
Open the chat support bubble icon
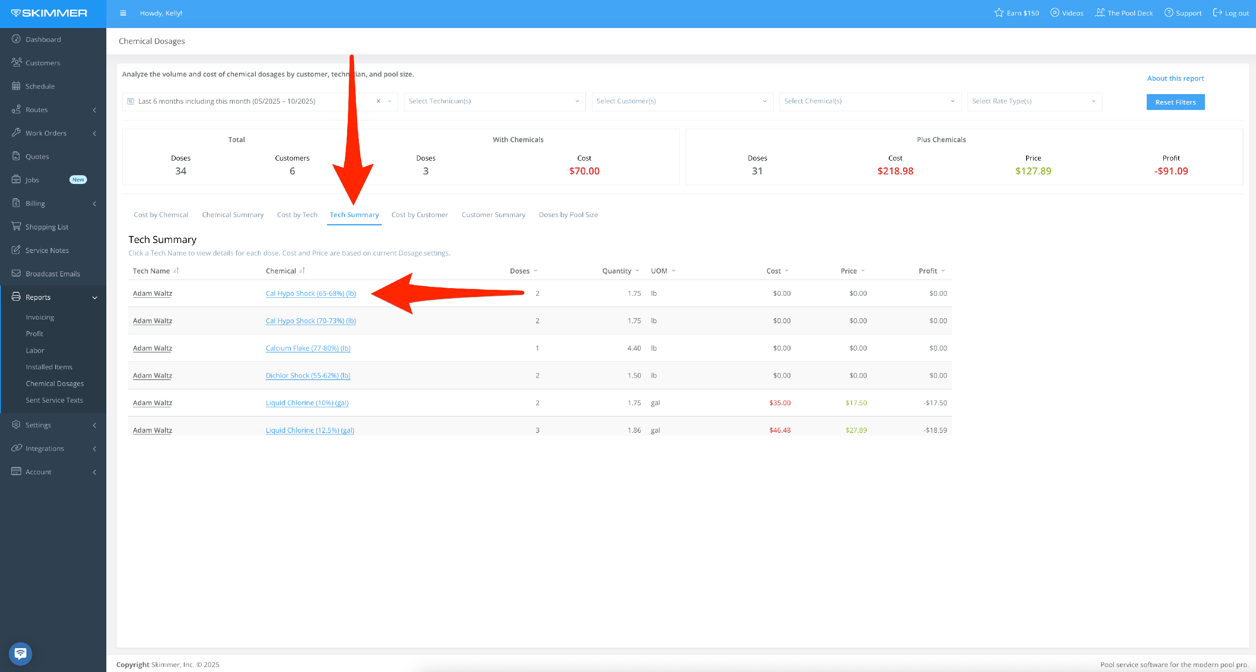click(21, 653)
